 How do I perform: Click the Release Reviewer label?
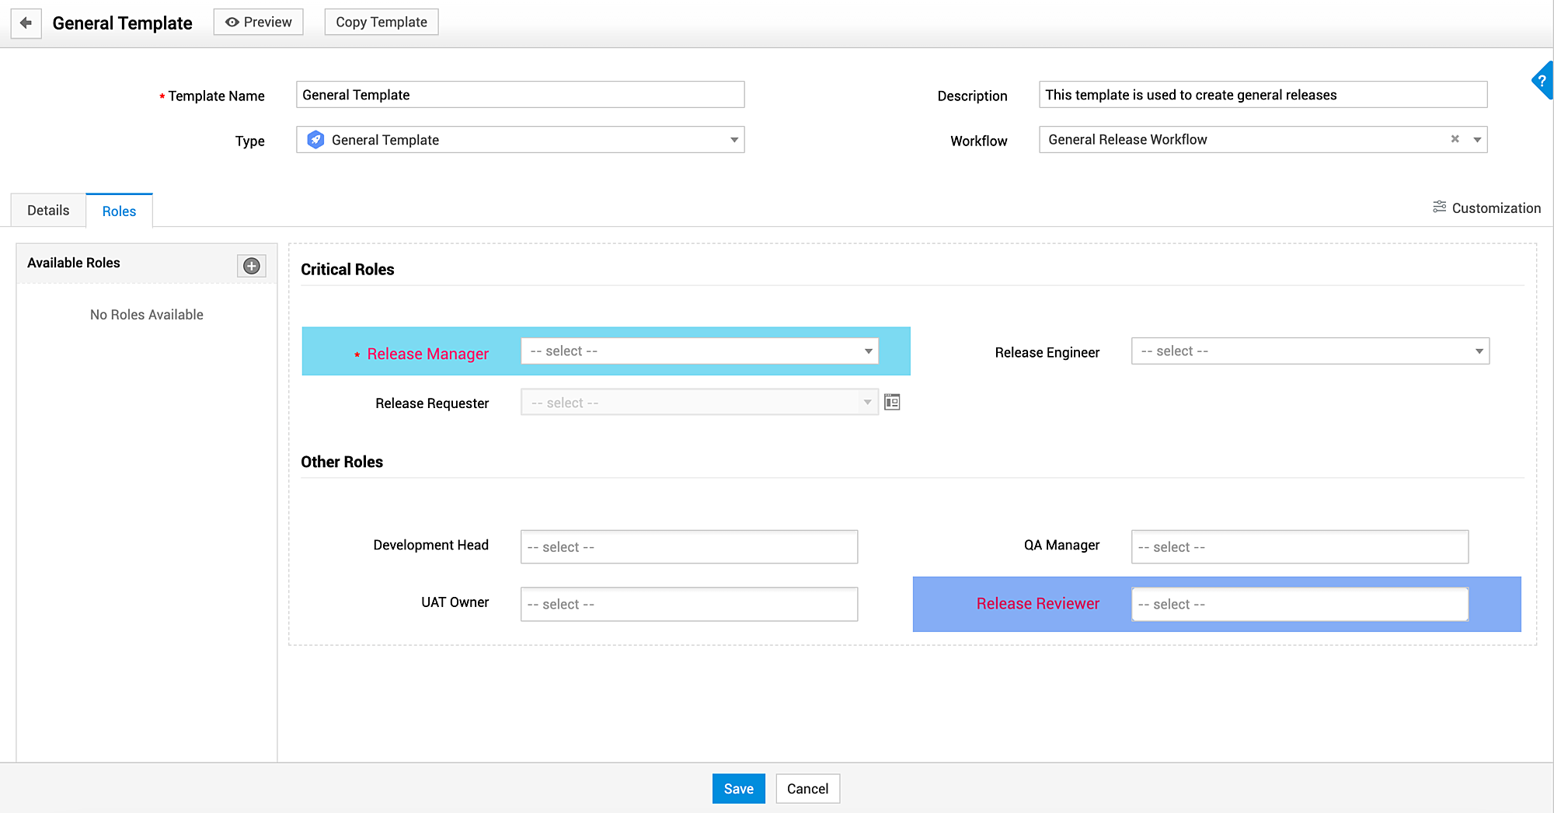click(x=1037, y=603)
